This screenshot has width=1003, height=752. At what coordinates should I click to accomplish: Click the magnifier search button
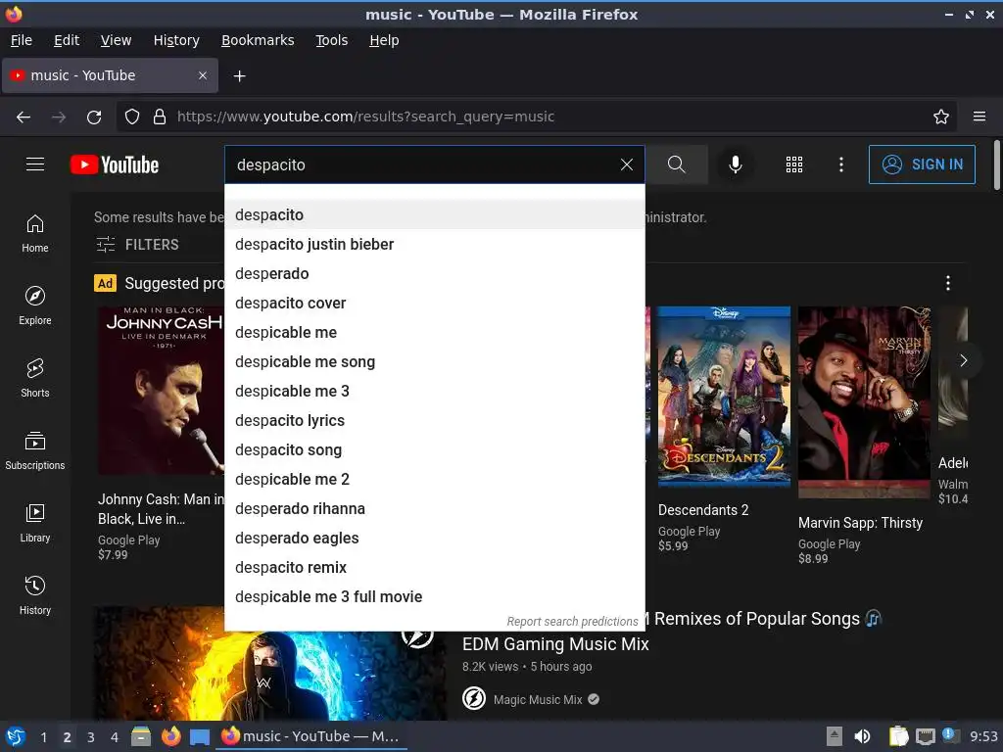(x=676, y=164)
